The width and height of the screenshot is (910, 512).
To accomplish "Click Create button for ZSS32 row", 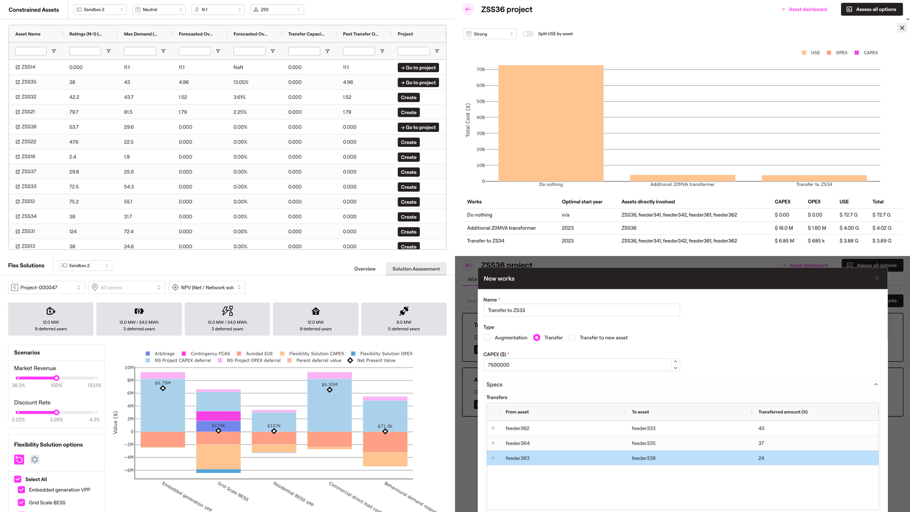I will click(408, 98).
